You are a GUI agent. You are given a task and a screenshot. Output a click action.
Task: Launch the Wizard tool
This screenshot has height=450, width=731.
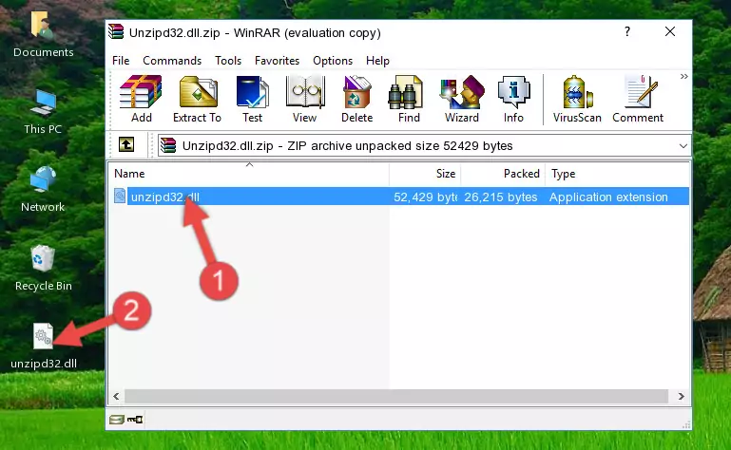pos(462,100)
